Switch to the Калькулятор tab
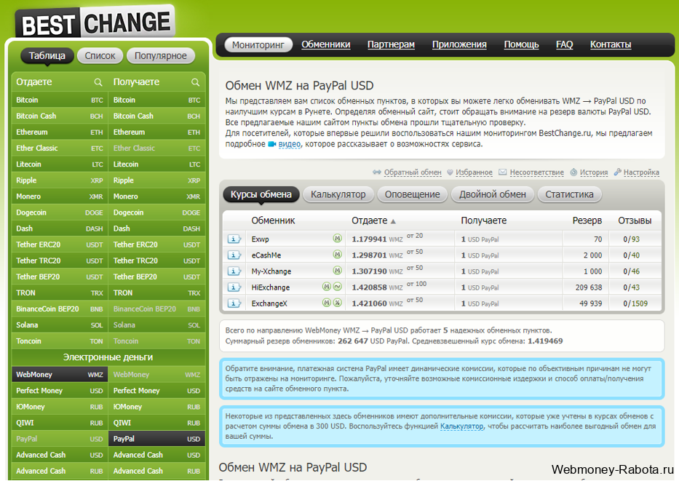This screenshot has height=481, width=679. (x=338, y=195)
